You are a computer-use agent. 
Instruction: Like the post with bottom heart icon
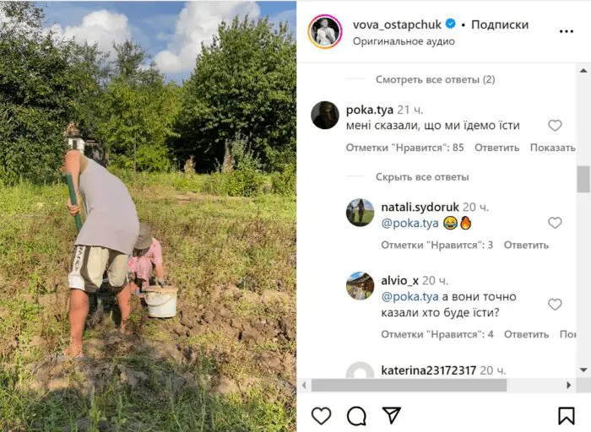(321, 416)
